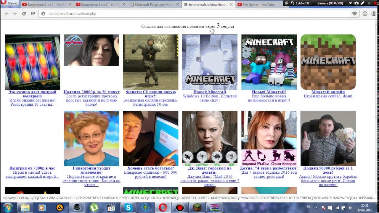Screen dimensions: 379x213
Task: Open the volume speaker tray icon
Action: (351, 208)
